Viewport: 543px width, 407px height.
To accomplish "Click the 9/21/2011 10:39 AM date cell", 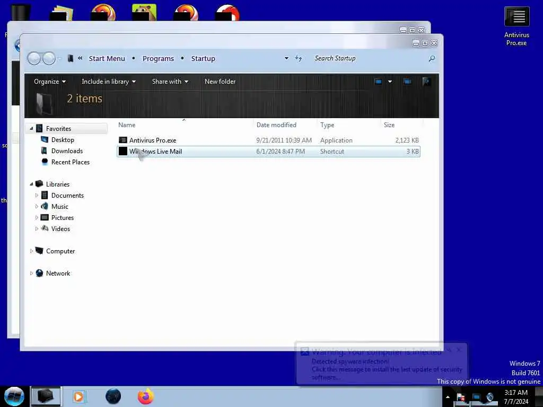I will (284, 140).
